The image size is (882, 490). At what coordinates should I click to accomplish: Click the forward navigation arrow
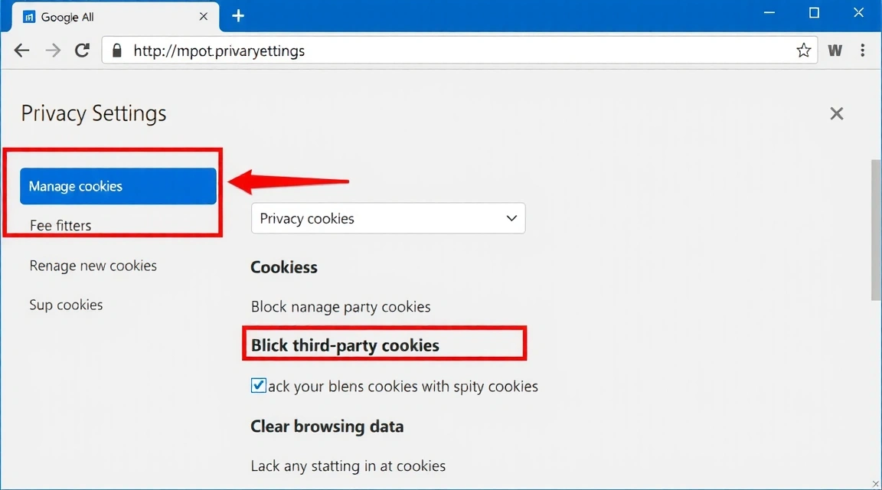coord(52,51)
